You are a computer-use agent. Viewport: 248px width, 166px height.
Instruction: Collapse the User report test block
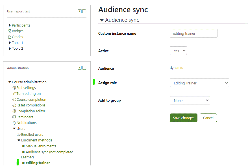tap(84, 11)
